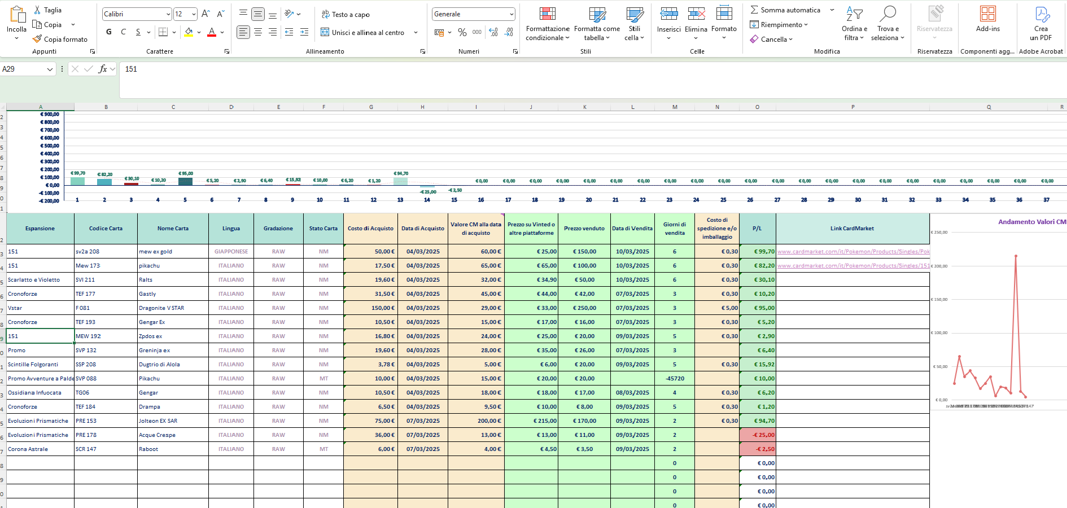Select the Jolteon EX SAR cell
Screen dimensions: 1067x508
click(x=173, y=421)
